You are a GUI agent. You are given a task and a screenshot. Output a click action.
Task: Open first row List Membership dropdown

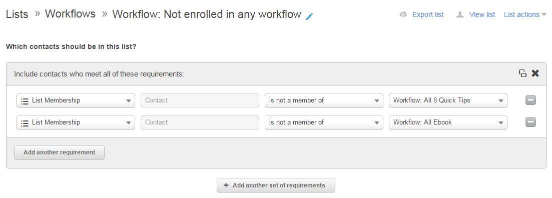[x=76, y=100]
